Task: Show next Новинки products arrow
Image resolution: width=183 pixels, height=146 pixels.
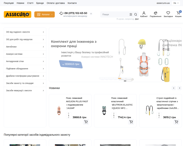Action: [x=180, y=88]
